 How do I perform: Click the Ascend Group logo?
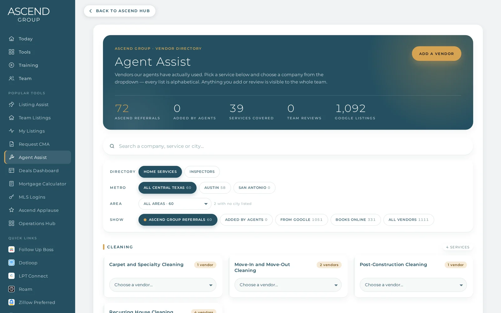pos(29,15)
